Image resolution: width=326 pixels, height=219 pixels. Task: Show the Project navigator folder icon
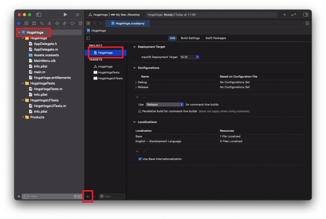[19, 23]
